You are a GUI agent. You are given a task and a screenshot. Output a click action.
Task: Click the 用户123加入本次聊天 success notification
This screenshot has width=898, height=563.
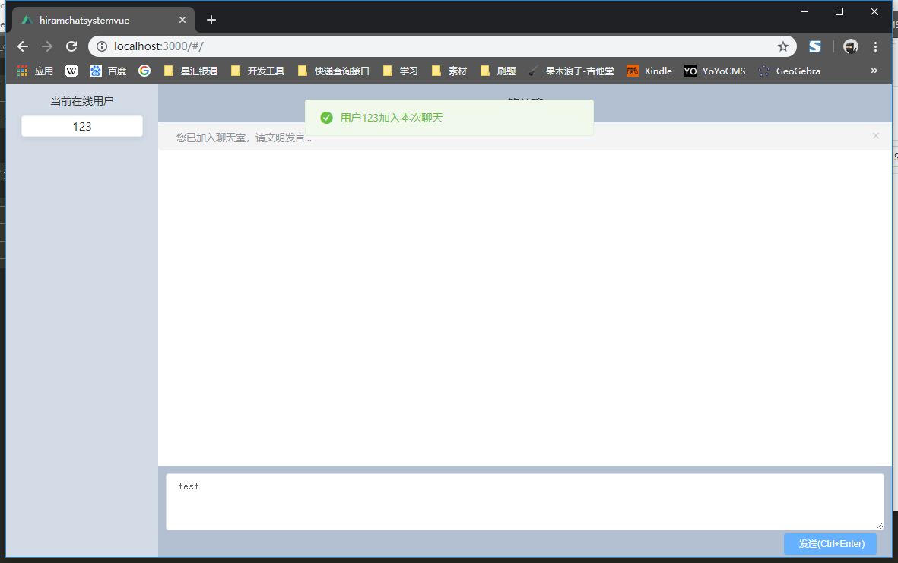click(449, 118)
